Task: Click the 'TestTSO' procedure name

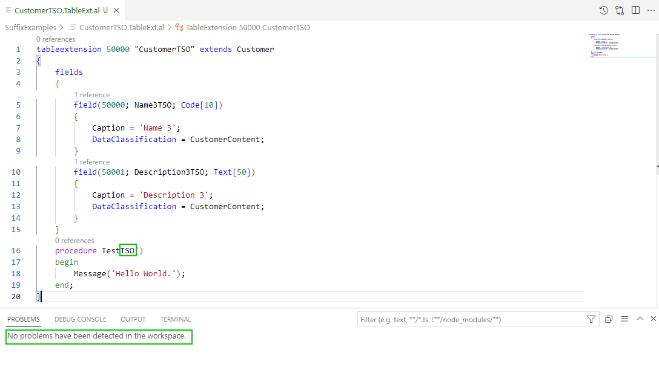Action: tap(118, 250)
